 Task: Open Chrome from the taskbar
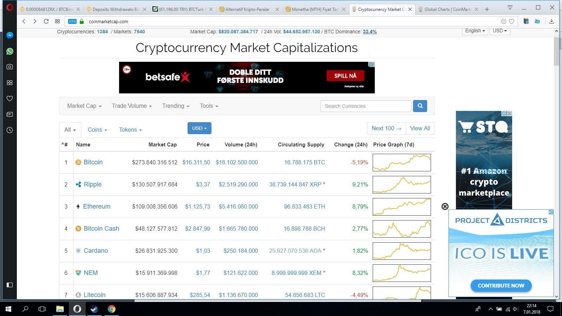[112, 309]
